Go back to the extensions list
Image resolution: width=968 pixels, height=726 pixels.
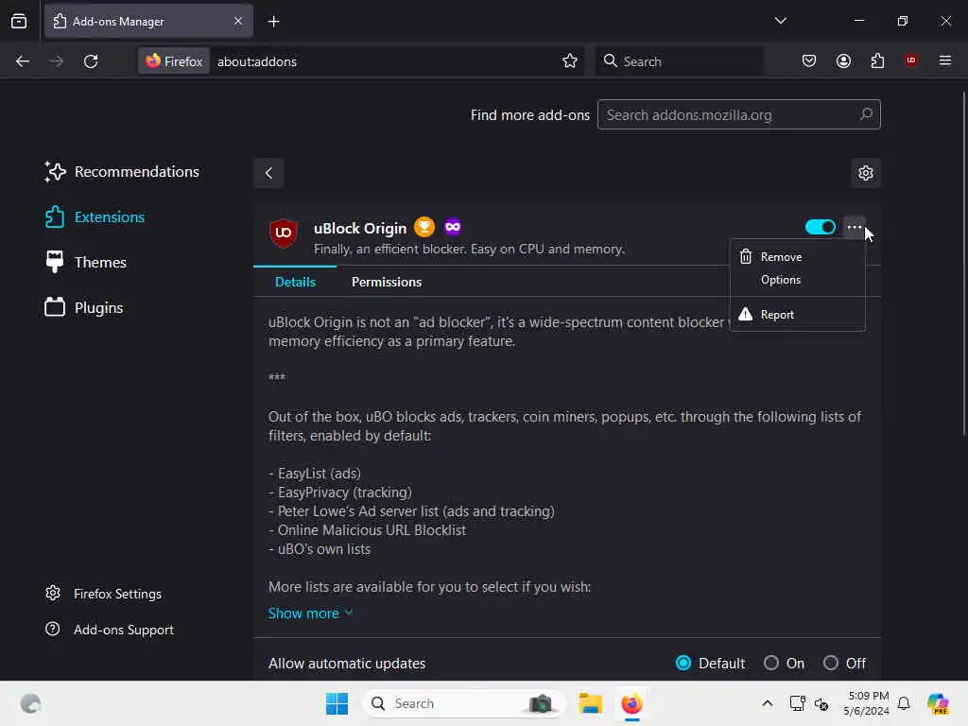[268, 173]
